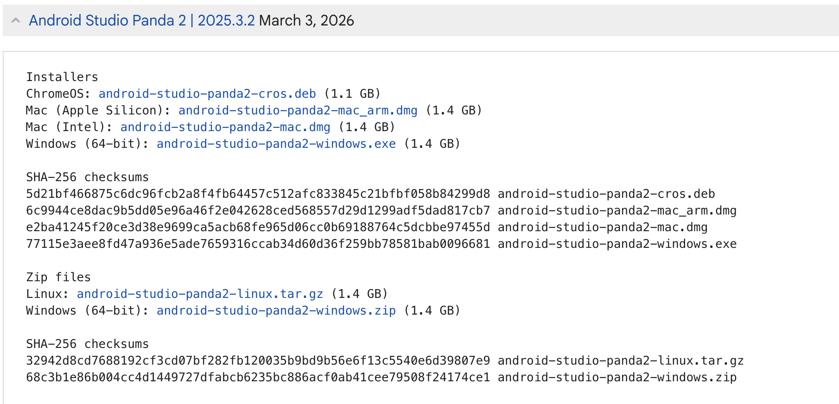Viewport: 839px width, 404px height.
Task: Download android-studio-panda2-windows.exe installer
Action: click(276, 144)
